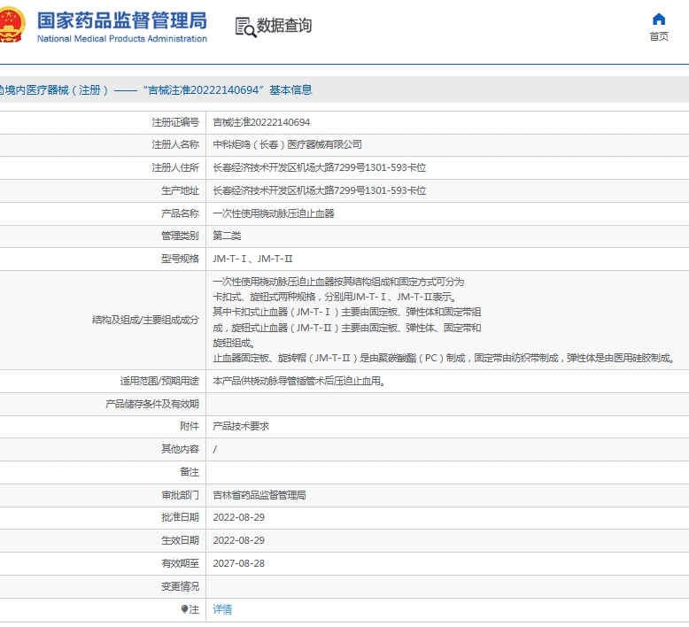This screenshot has height=627, width=689.
Task: Click the line 旋钮组成。
Action: coord(234,343)
